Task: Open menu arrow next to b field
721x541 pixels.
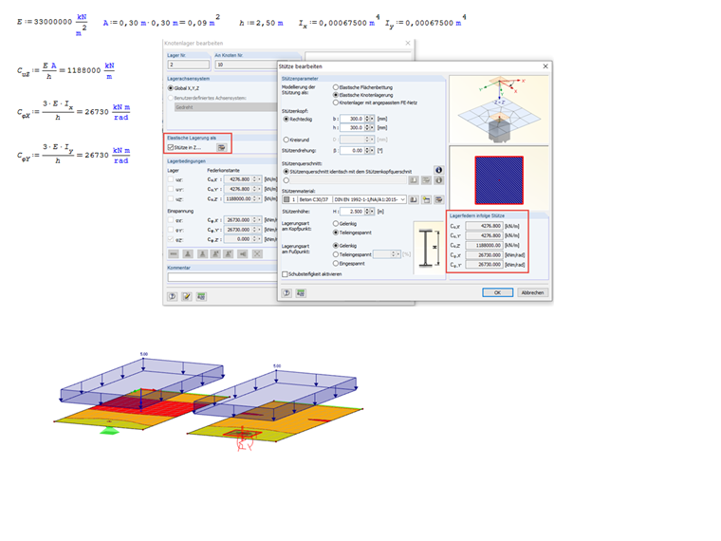Action: click(372, 119)
